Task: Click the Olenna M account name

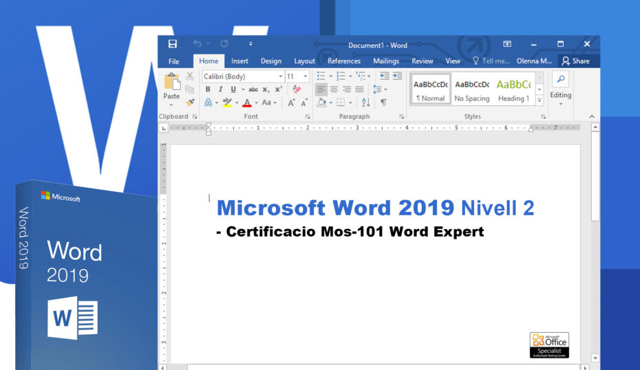Action: pos(534,61)
